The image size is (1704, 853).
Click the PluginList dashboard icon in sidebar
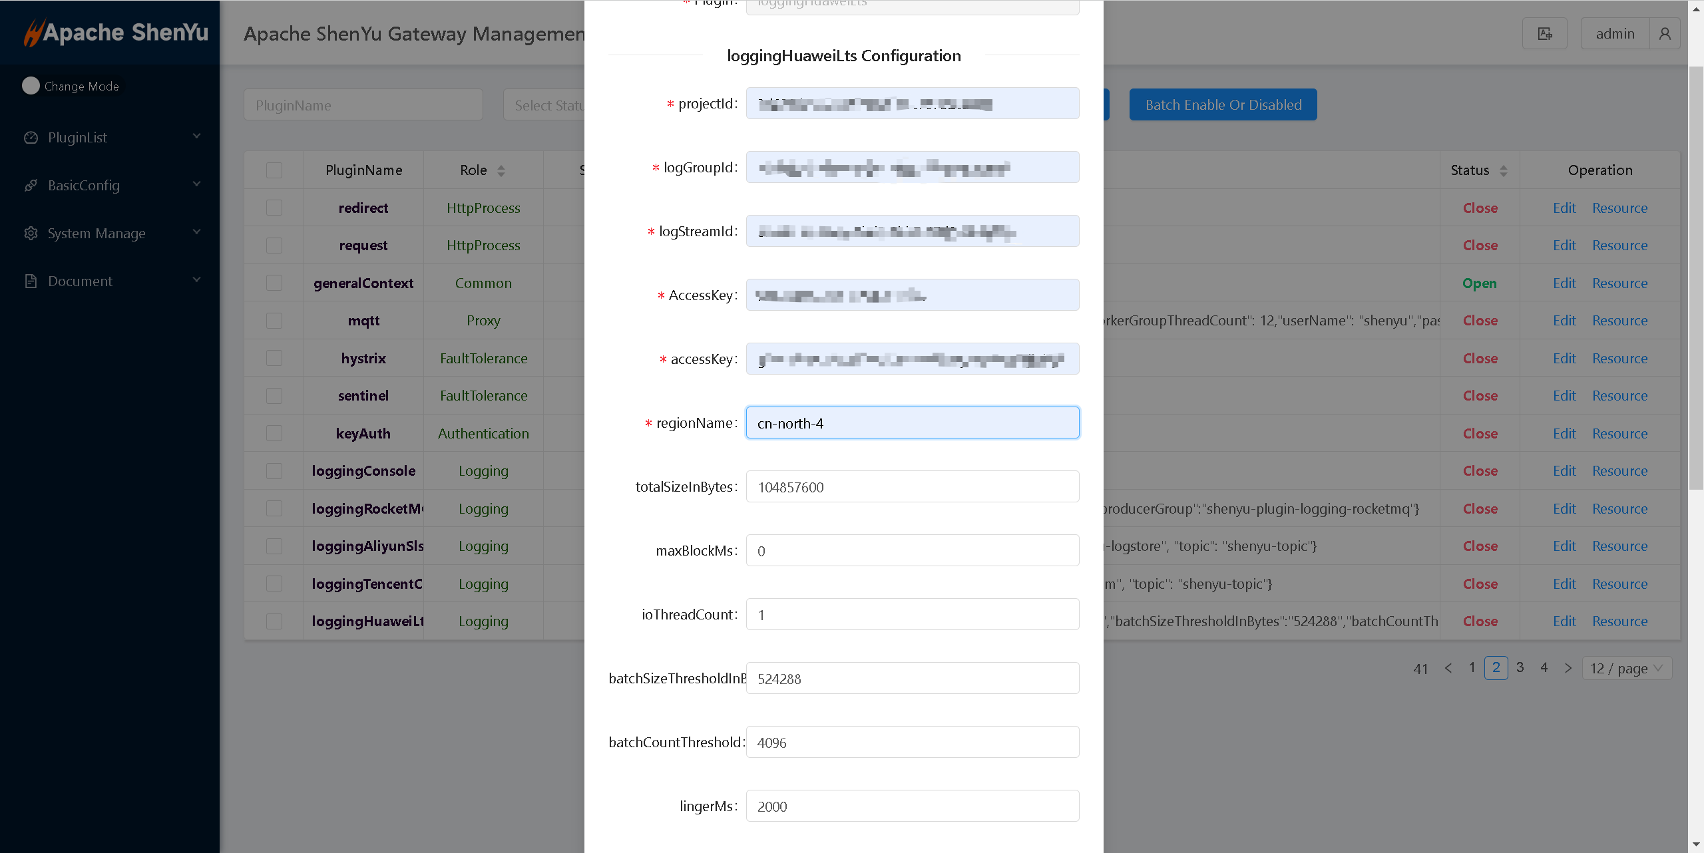pos(31,138)
